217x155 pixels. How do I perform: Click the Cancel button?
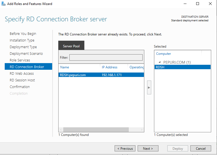tap(201, 148)
